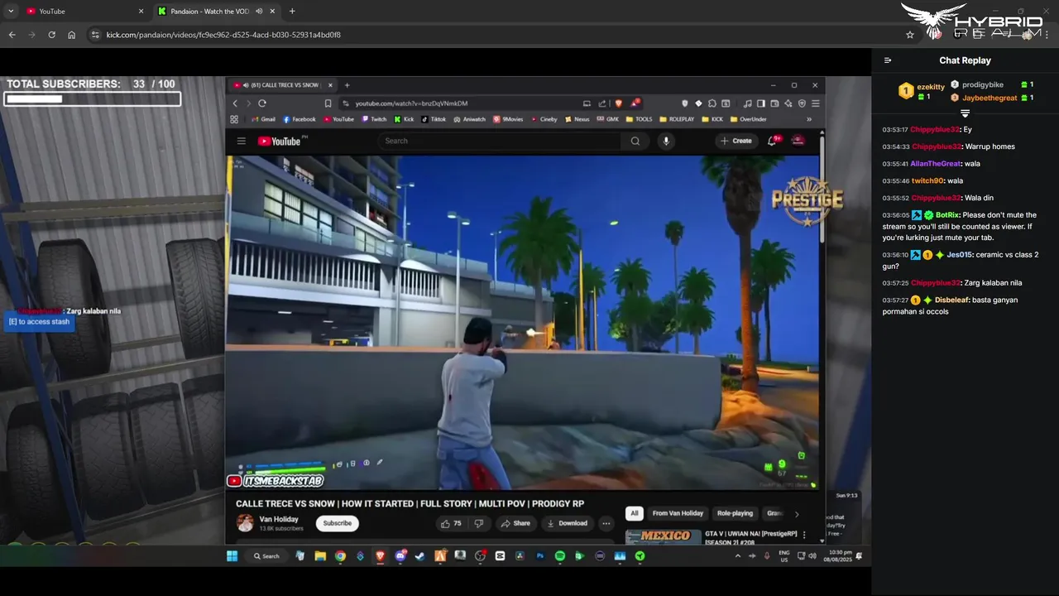Viewport: 1059px width, 596px height.
Task: Open the Gmail bookmark
Action: (x=263, y=119)
